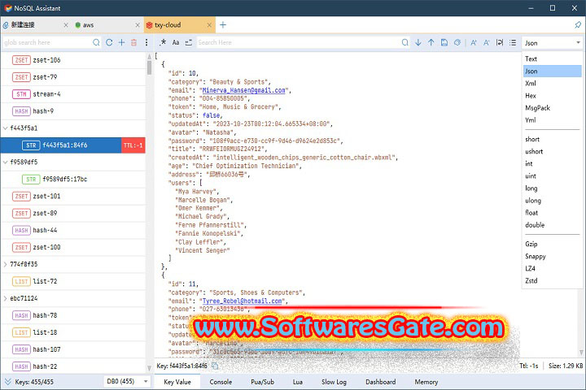Select the zset-106 key
586x390 pixels.
(x=73, y=60)
